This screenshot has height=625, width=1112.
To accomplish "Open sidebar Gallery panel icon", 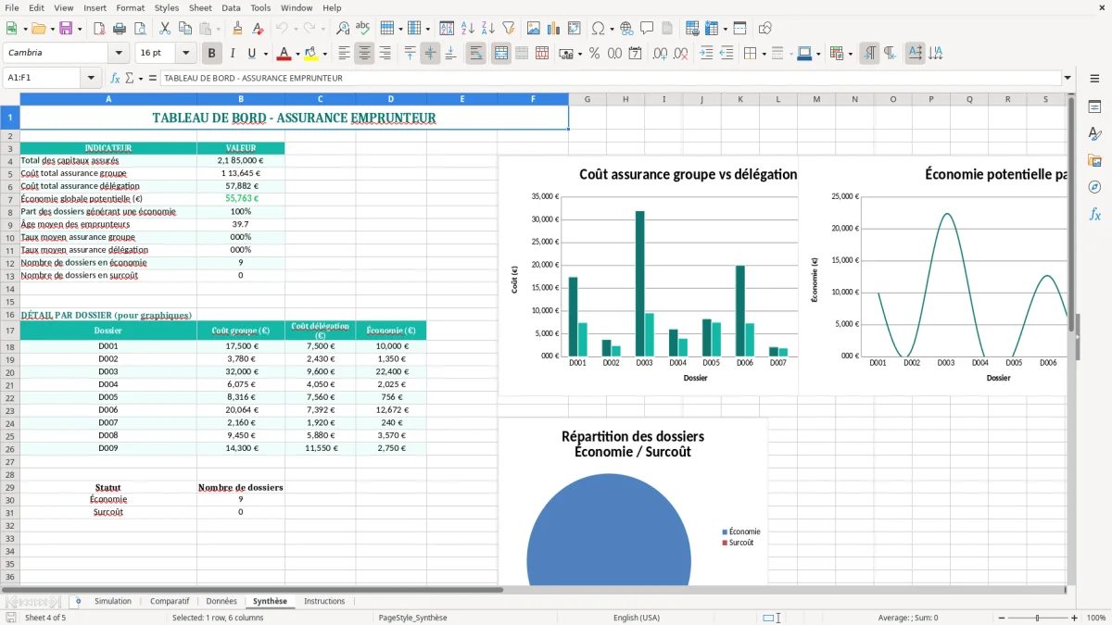I will click(x=1094, y=160).
